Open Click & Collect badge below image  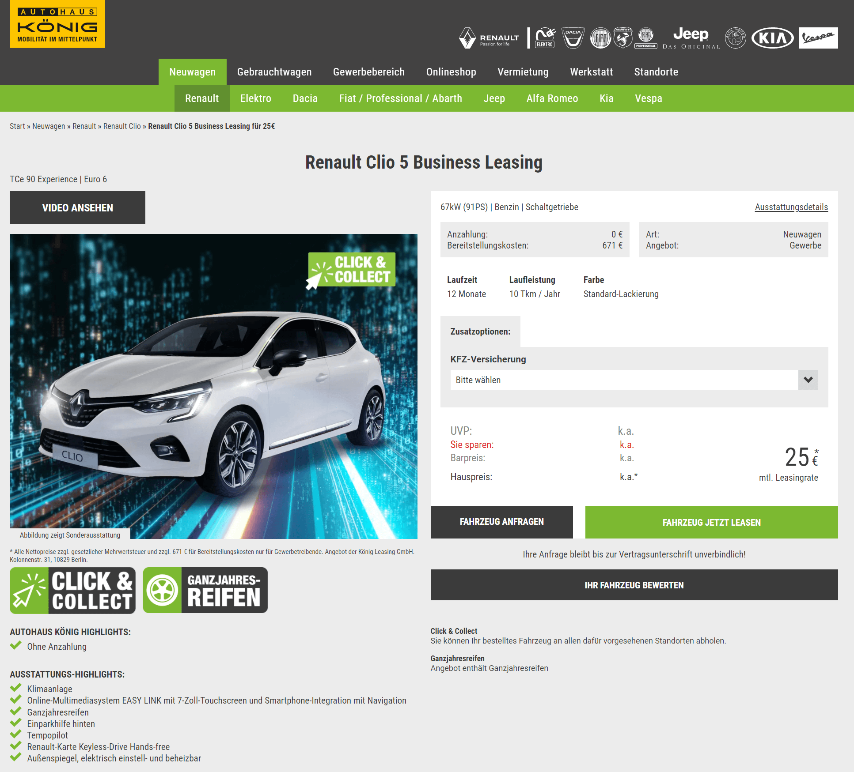point(73,590)
